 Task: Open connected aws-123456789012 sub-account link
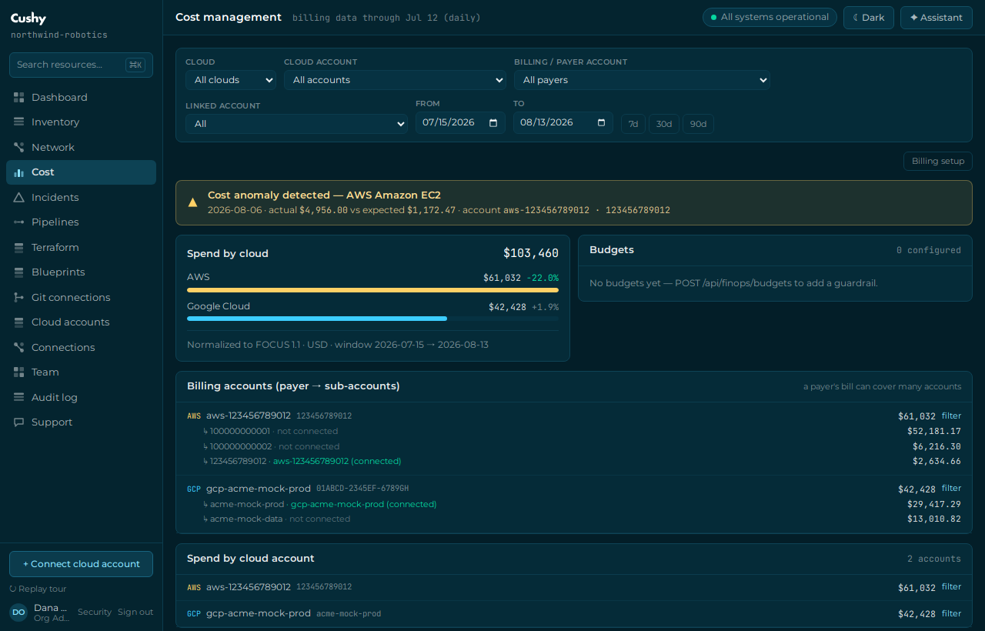[x=337, y=461]
